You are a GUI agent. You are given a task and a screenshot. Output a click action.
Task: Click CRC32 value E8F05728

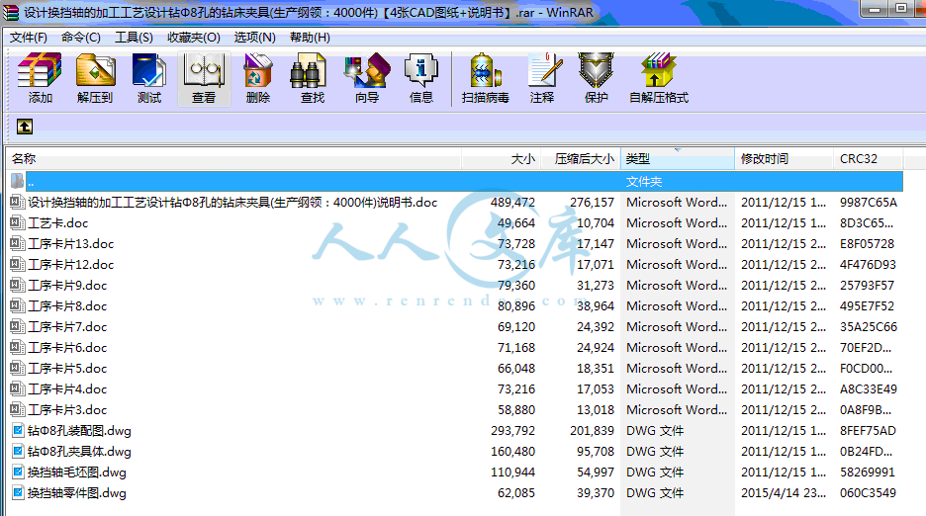(x=867, y=244)
